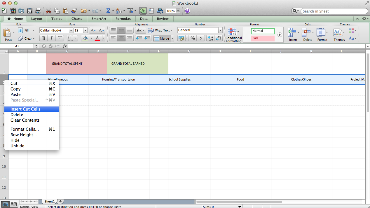Screen dimensions: 370x208
Task: Toggle Bold formatting
Action: (x=43, y=38)
